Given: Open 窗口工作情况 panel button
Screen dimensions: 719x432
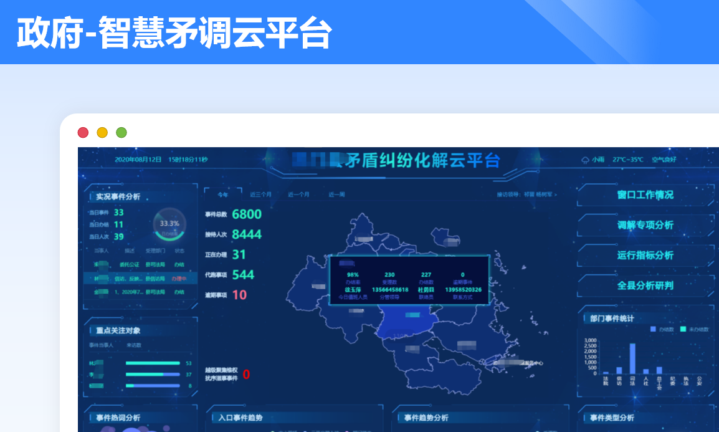Looking at the screenshot, I should click(645, 195).
